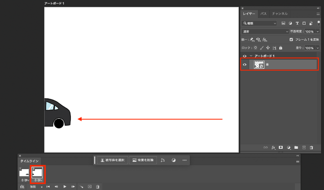Screen dimensions: 324x190
Task: Lock all with the padlock icon
Action: [281, 48]
